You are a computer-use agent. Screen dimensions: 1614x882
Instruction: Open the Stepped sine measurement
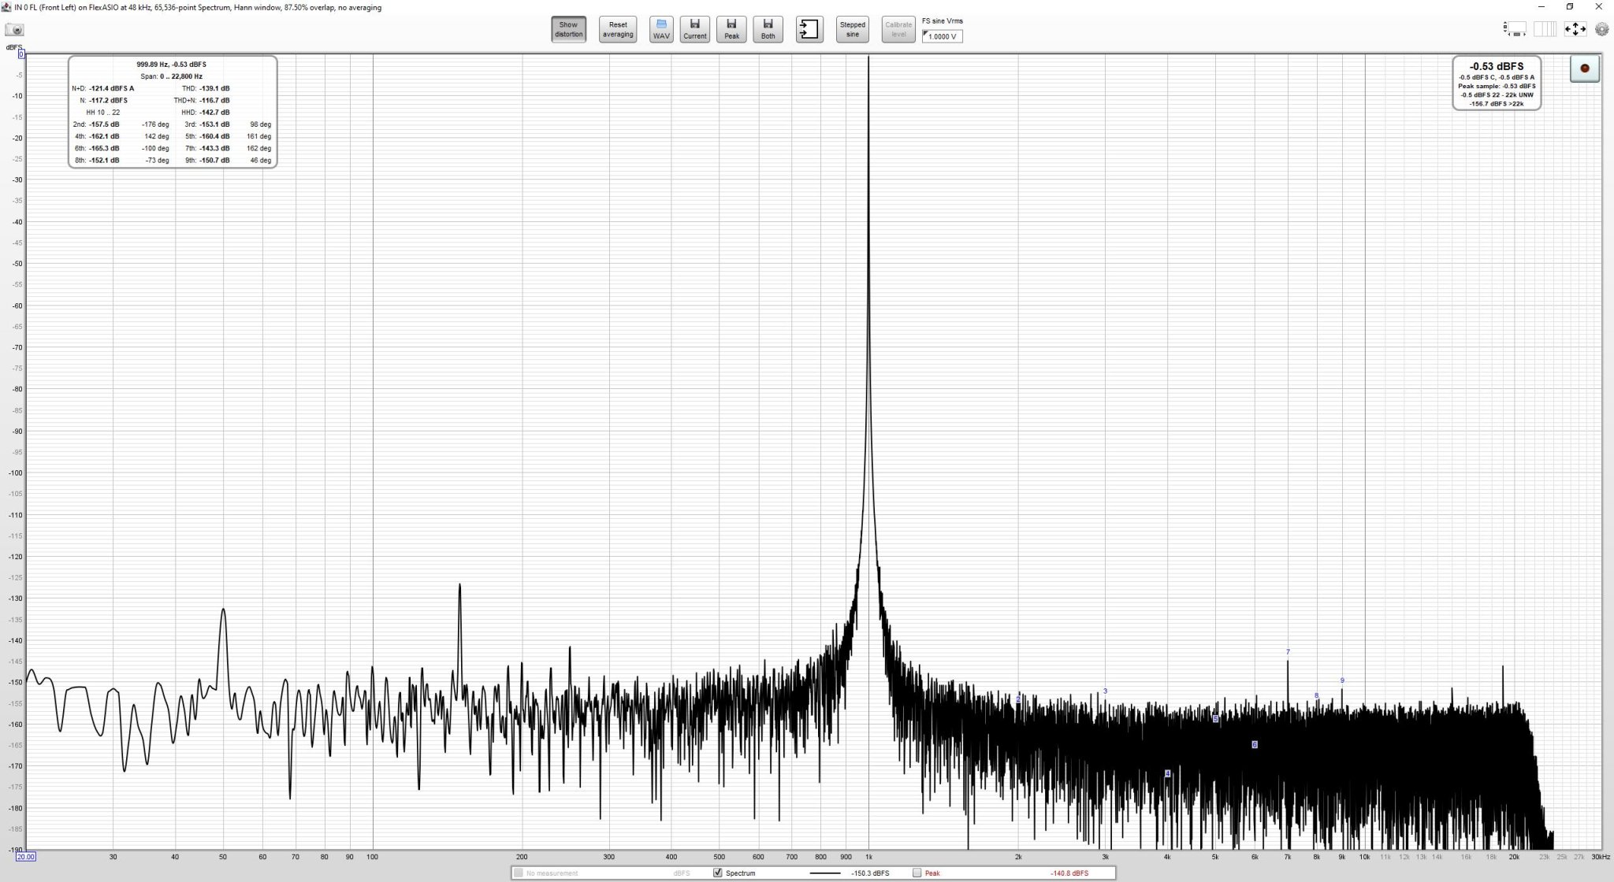pyautogui.click(x=852, y=29)
